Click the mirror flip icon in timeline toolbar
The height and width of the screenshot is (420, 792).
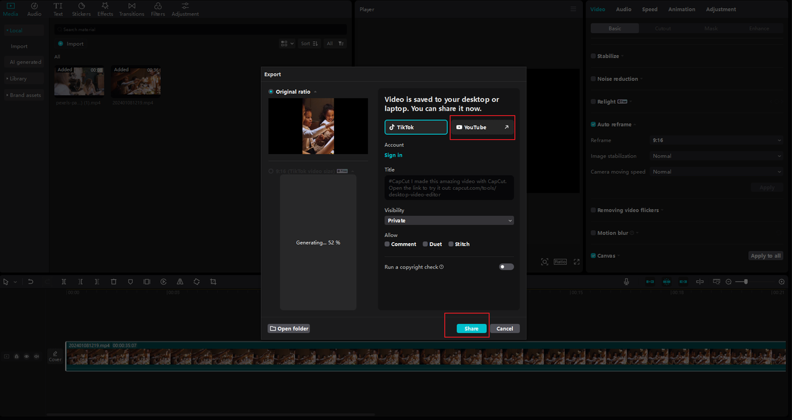pyautogui.click(x=180, y=281)
